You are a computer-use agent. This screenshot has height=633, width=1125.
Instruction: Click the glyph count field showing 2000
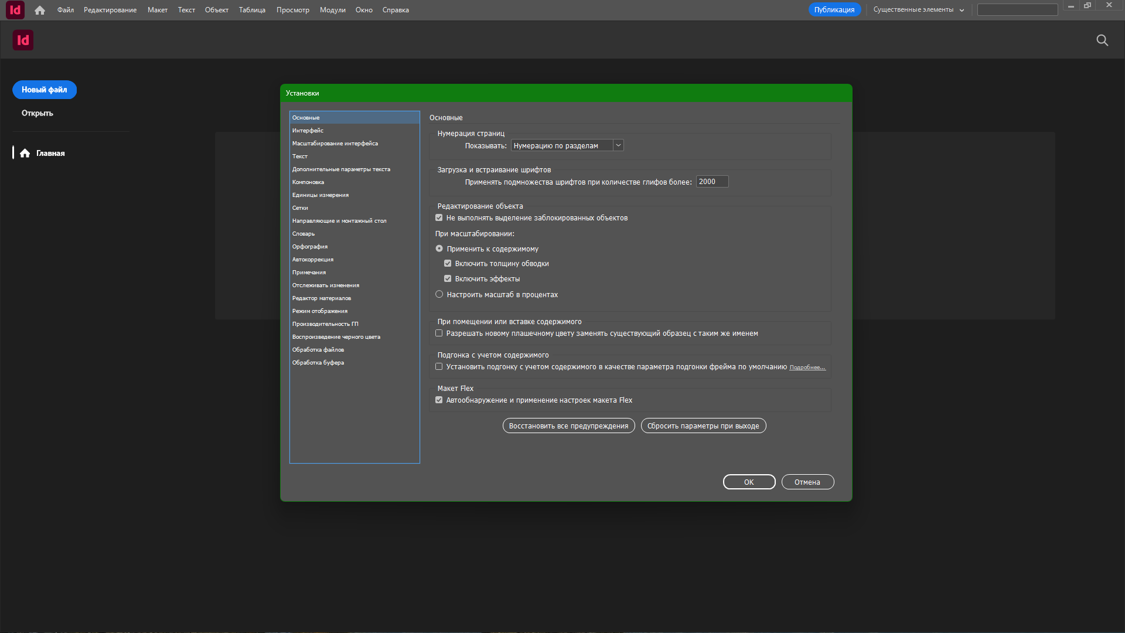711,182
